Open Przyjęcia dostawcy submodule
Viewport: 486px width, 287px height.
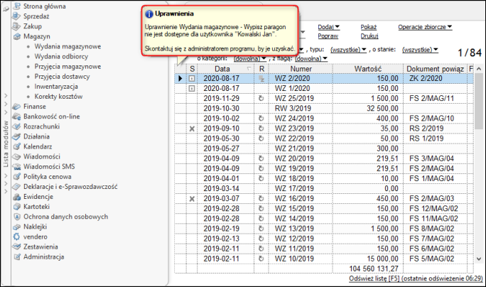(62, 76)
